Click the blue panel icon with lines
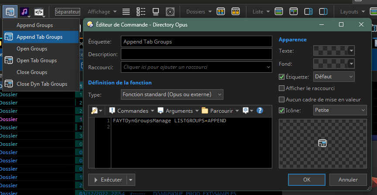This screenshot has width=377, height=195. click(x=308, y=11)
